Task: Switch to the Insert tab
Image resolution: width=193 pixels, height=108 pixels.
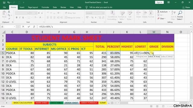Action: pos(22,7)
